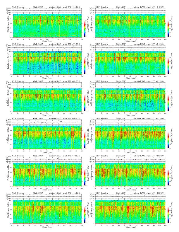Screen dimensions: 179x232
Task: Click the spectrogram plot for start UT 8:20:0
Action: [x=47, y=100]
